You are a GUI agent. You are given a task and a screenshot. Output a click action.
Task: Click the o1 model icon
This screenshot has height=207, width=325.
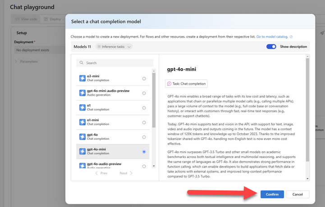pyautogui.click(x=82, y=107)
